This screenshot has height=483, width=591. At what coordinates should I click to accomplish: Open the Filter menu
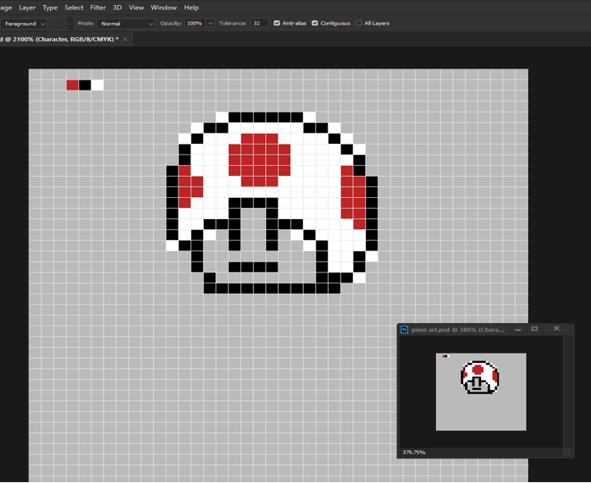point(98,8)
